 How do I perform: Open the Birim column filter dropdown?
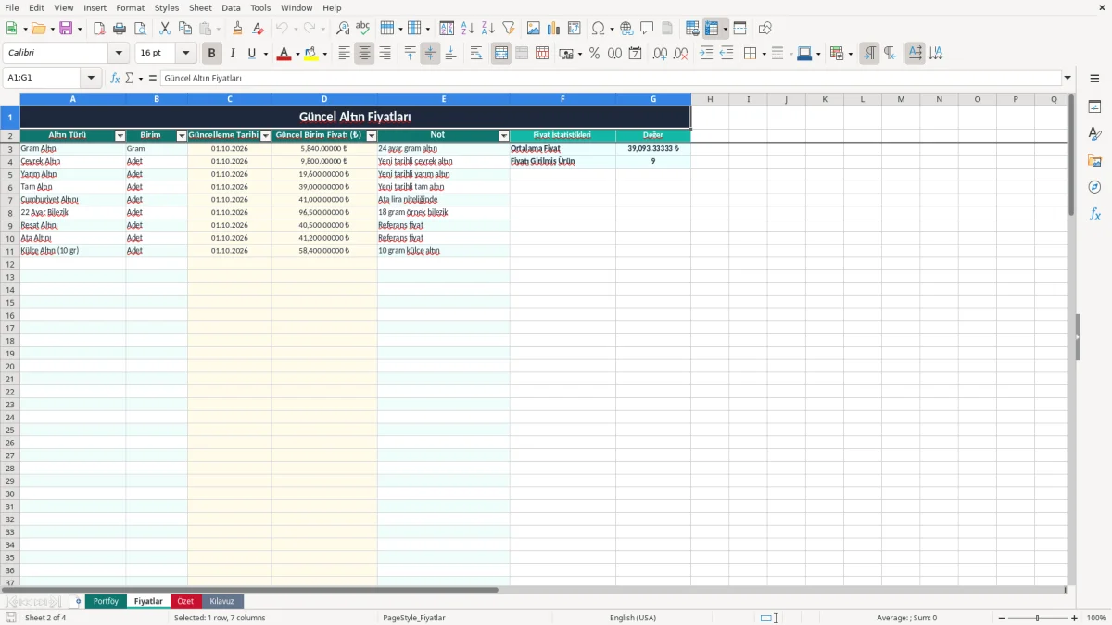182,136
